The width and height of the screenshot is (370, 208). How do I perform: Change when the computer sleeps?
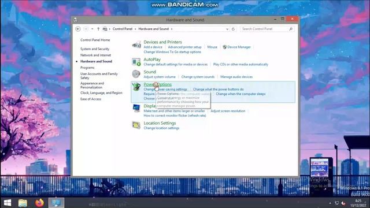tap(240, 94)
